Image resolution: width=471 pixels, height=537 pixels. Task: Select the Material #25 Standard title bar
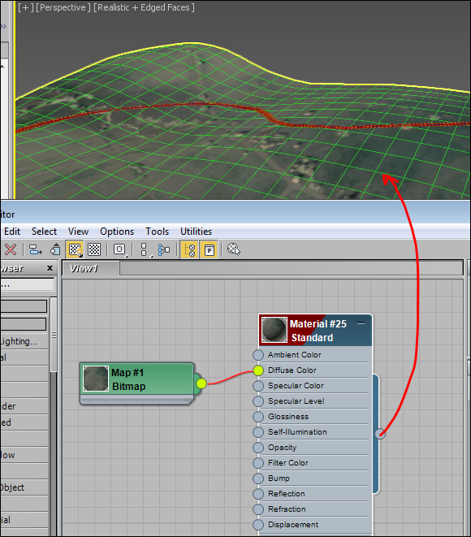[x=316, y=330]
